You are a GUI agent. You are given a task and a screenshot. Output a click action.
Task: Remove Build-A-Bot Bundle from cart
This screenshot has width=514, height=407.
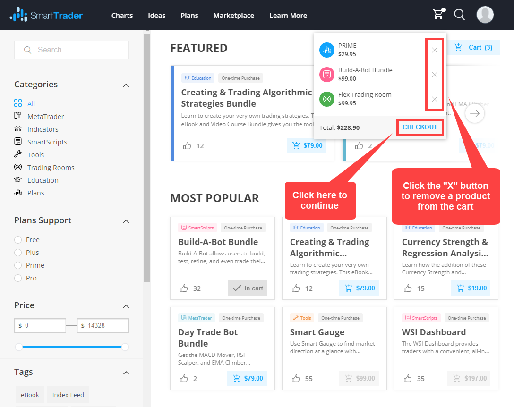434,75
